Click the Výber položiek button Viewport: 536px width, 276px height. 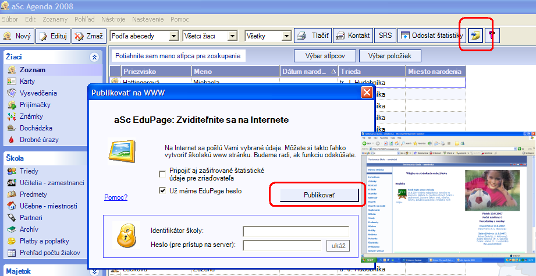(390, 56)
